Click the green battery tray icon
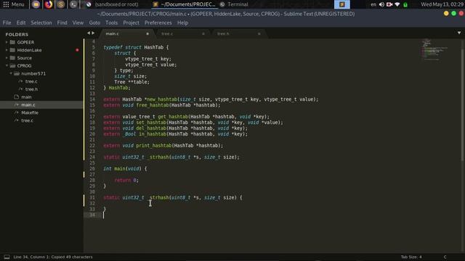This screenshot has height=261, width=465. pos(405,5)
